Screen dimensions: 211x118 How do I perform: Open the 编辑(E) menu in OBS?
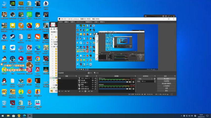coord(67,22)
